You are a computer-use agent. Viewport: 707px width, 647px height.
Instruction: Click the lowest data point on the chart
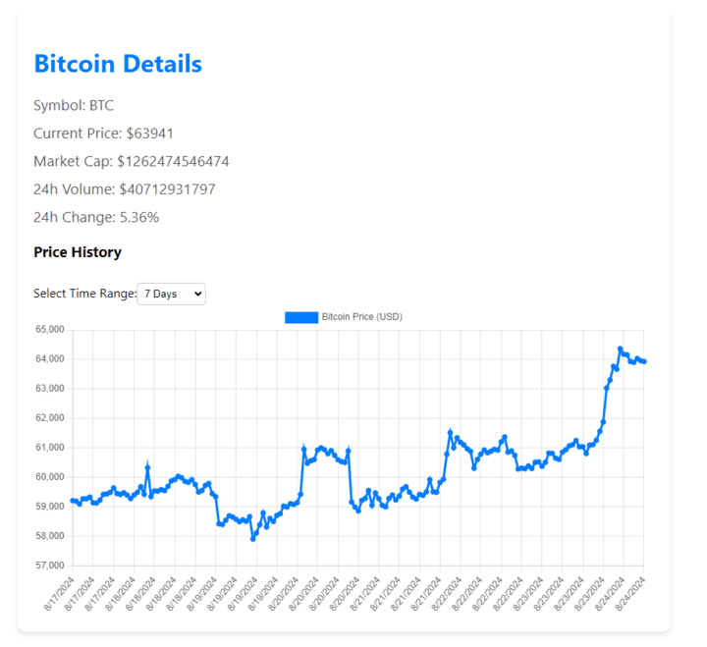point(252,539)
